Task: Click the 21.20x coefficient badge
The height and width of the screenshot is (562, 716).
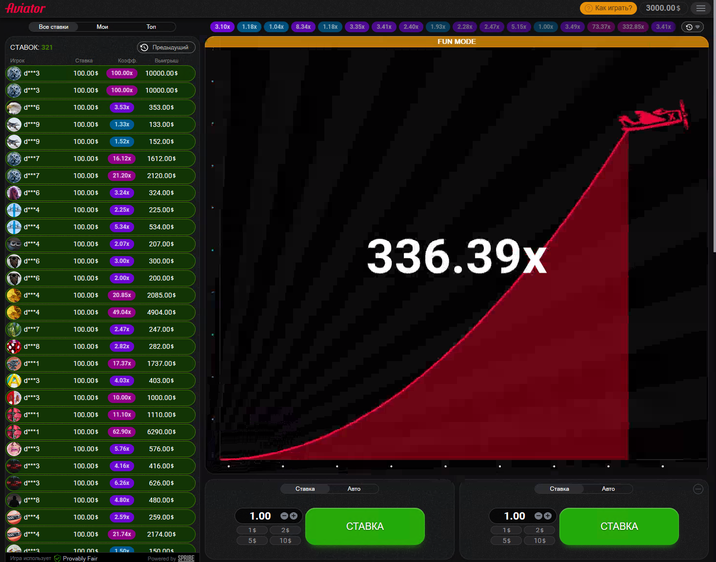Action: click(x=122, y=176)
